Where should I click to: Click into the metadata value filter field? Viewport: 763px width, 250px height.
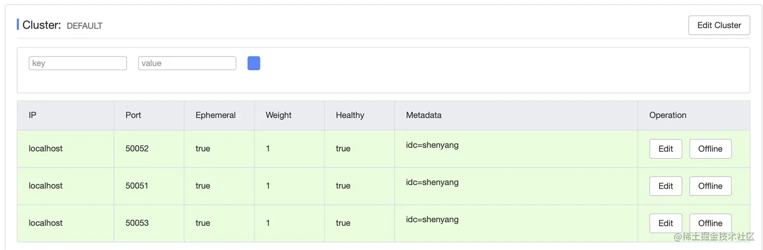point(187,63)
